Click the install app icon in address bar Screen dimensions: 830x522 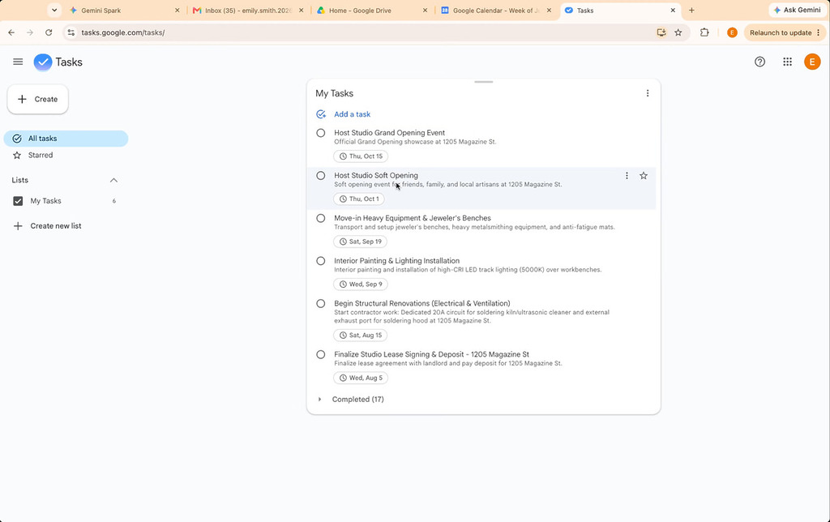coord(661,32)
